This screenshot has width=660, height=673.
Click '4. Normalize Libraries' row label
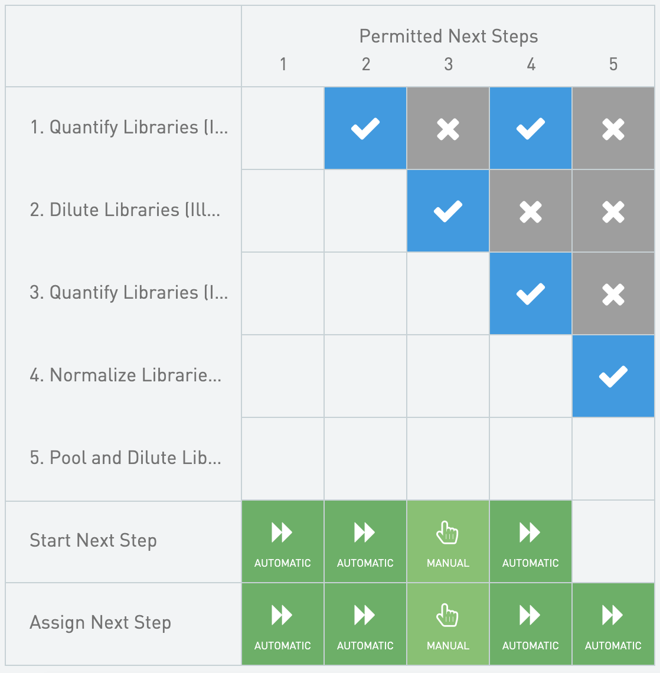click(x=126, y=375)
